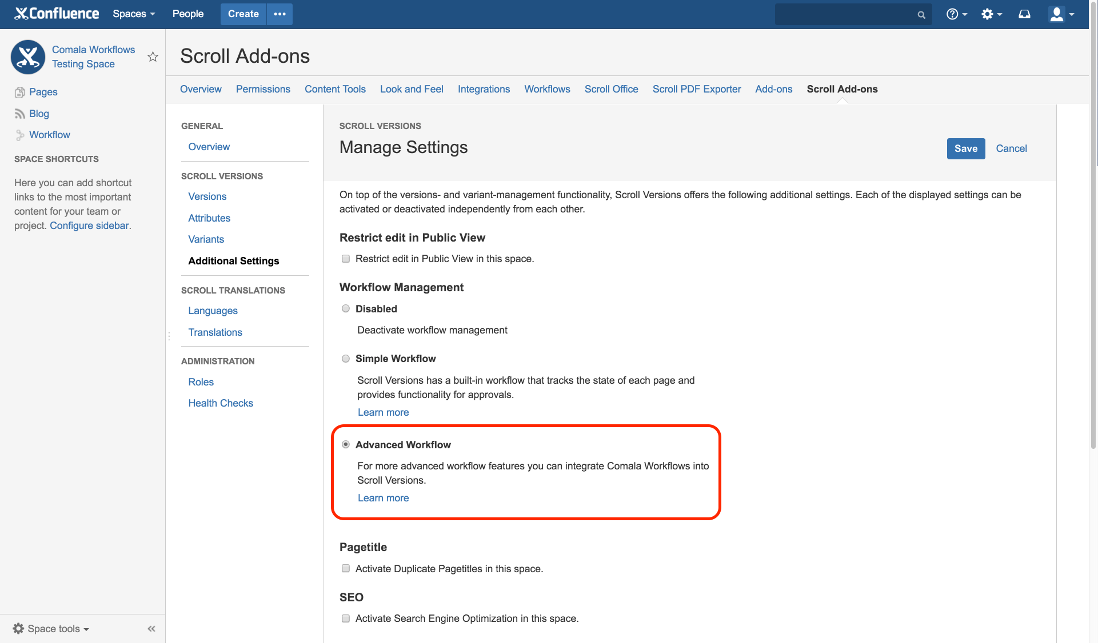
Task: Click the Learn more link under Advanced Workflow
Action: click(383, 497)
